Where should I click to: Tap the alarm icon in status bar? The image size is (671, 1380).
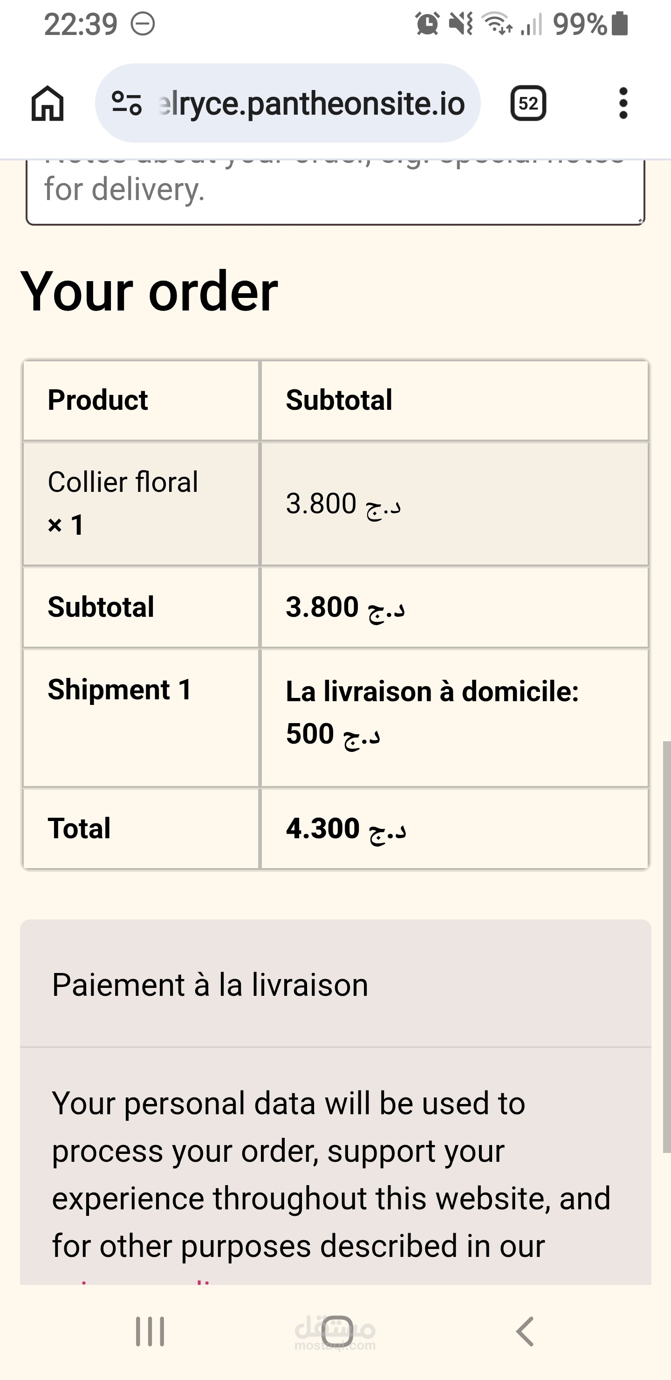pyautogui.click(x=427, y=24)
